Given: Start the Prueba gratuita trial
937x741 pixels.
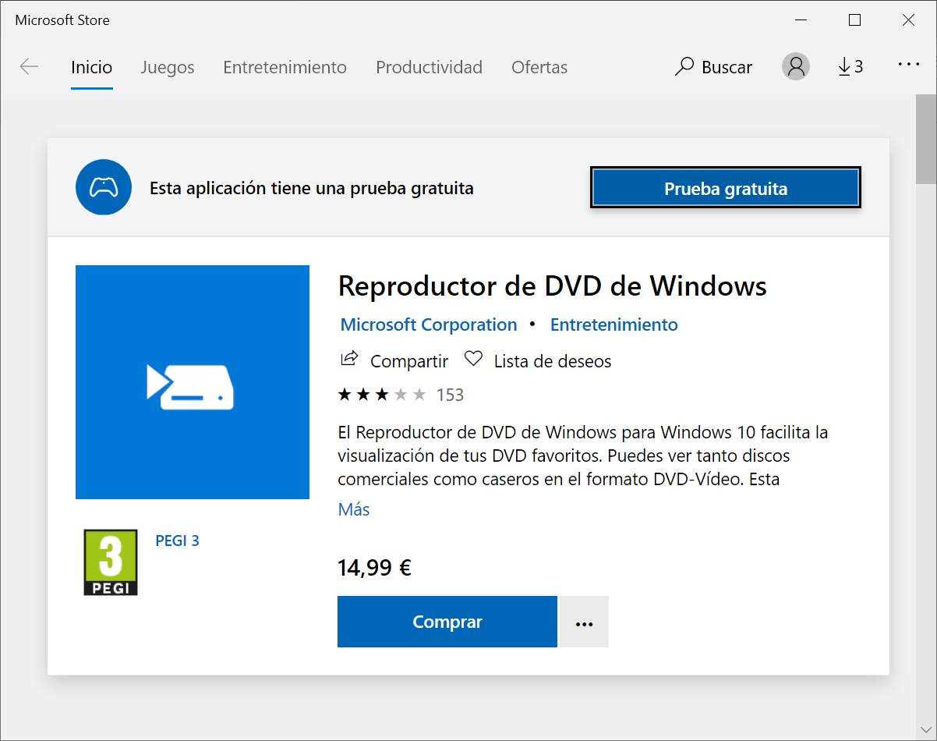Looking at the screenshot, I should point(726,189).
